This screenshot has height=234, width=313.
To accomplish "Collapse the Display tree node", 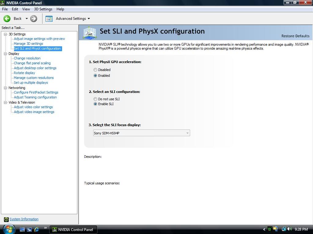I will 6,54.
